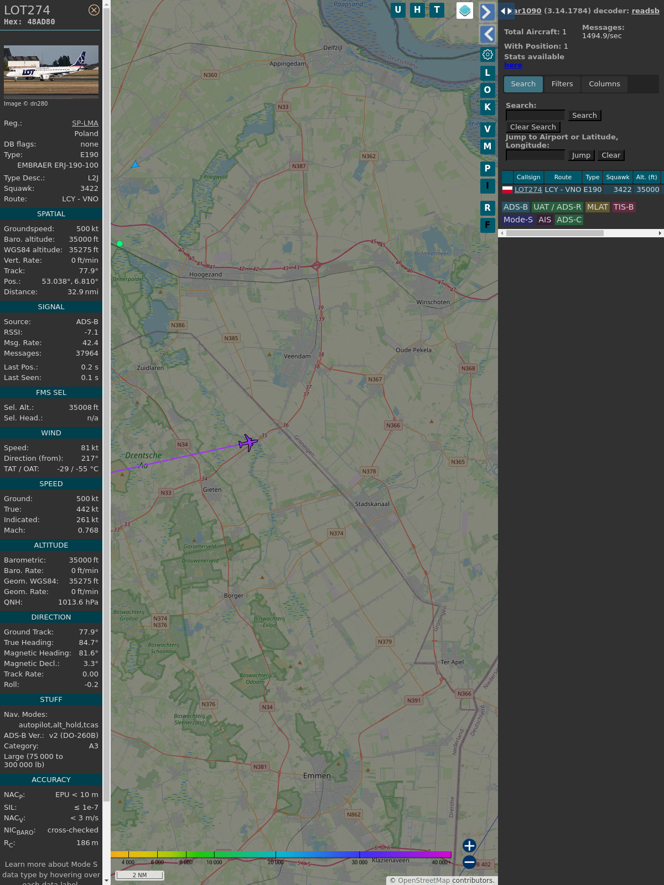
Task: Zoom in with the plus button
Action: point(469,846)
